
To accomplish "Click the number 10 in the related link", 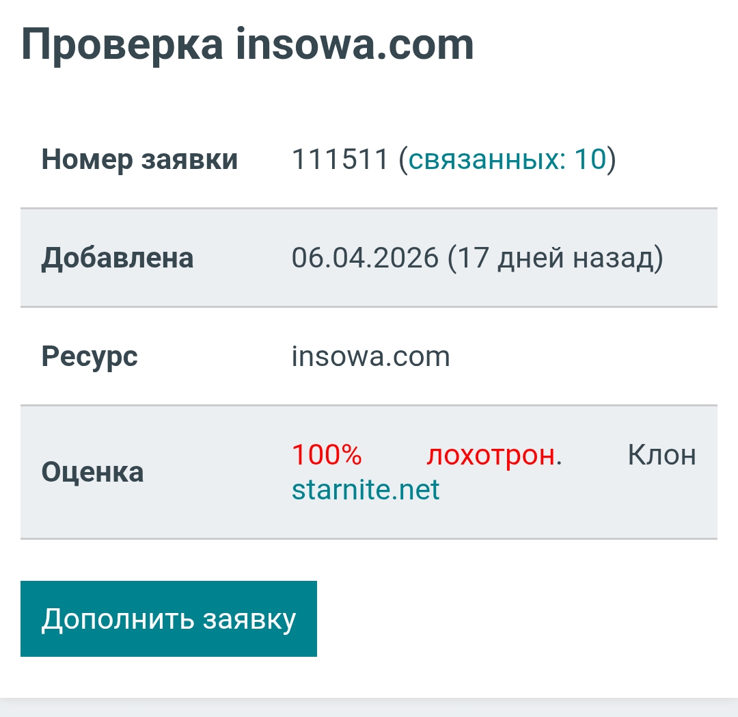I will (x=590, y=159).
